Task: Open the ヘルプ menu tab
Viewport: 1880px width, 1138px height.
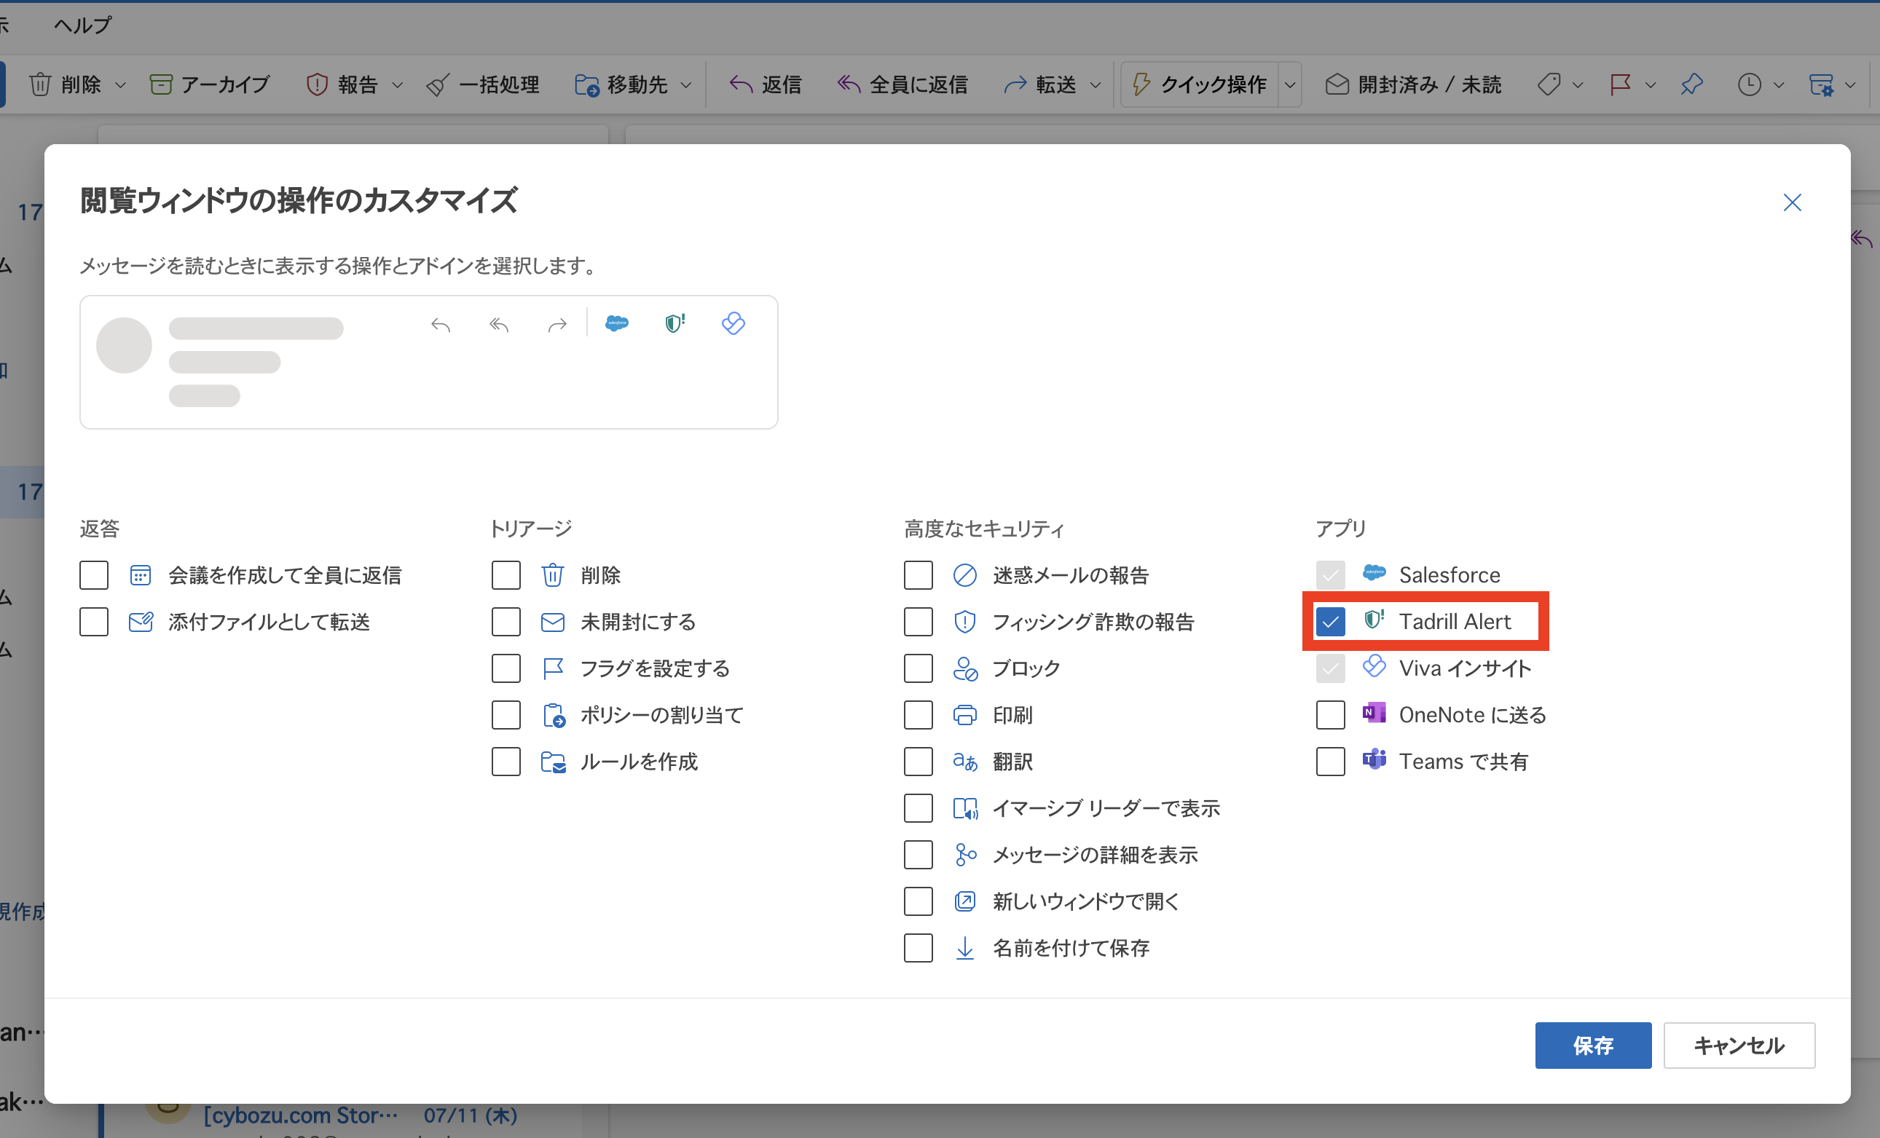Action: (82, 25)
